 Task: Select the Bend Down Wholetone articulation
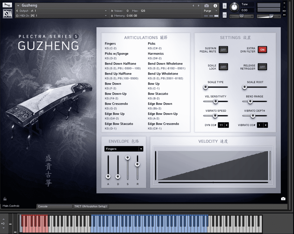click(165, 64)
